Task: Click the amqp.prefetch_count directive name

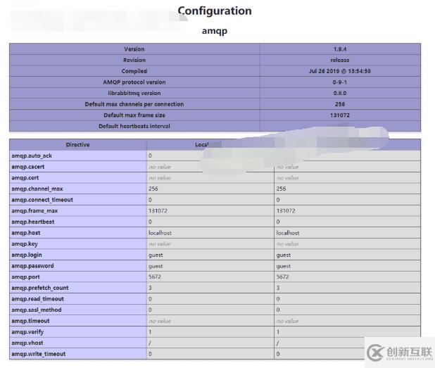Action: point(40,288)
